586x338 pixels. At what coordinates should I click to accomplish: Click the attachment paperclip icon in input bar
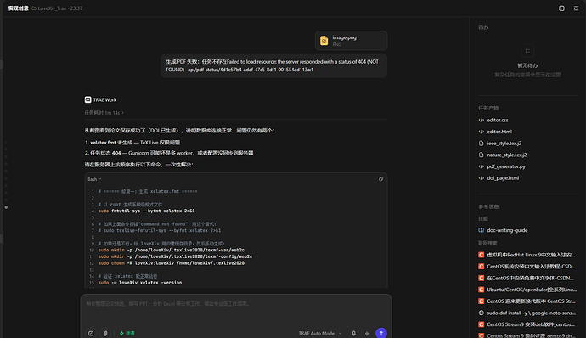click(105, 333)
